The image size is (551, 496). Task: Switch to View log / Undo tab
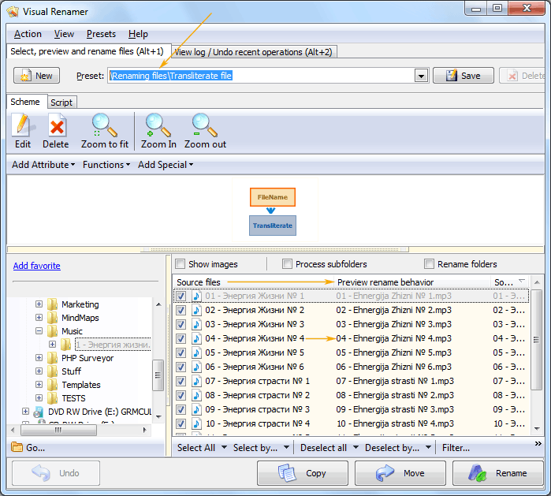(253, 52)
